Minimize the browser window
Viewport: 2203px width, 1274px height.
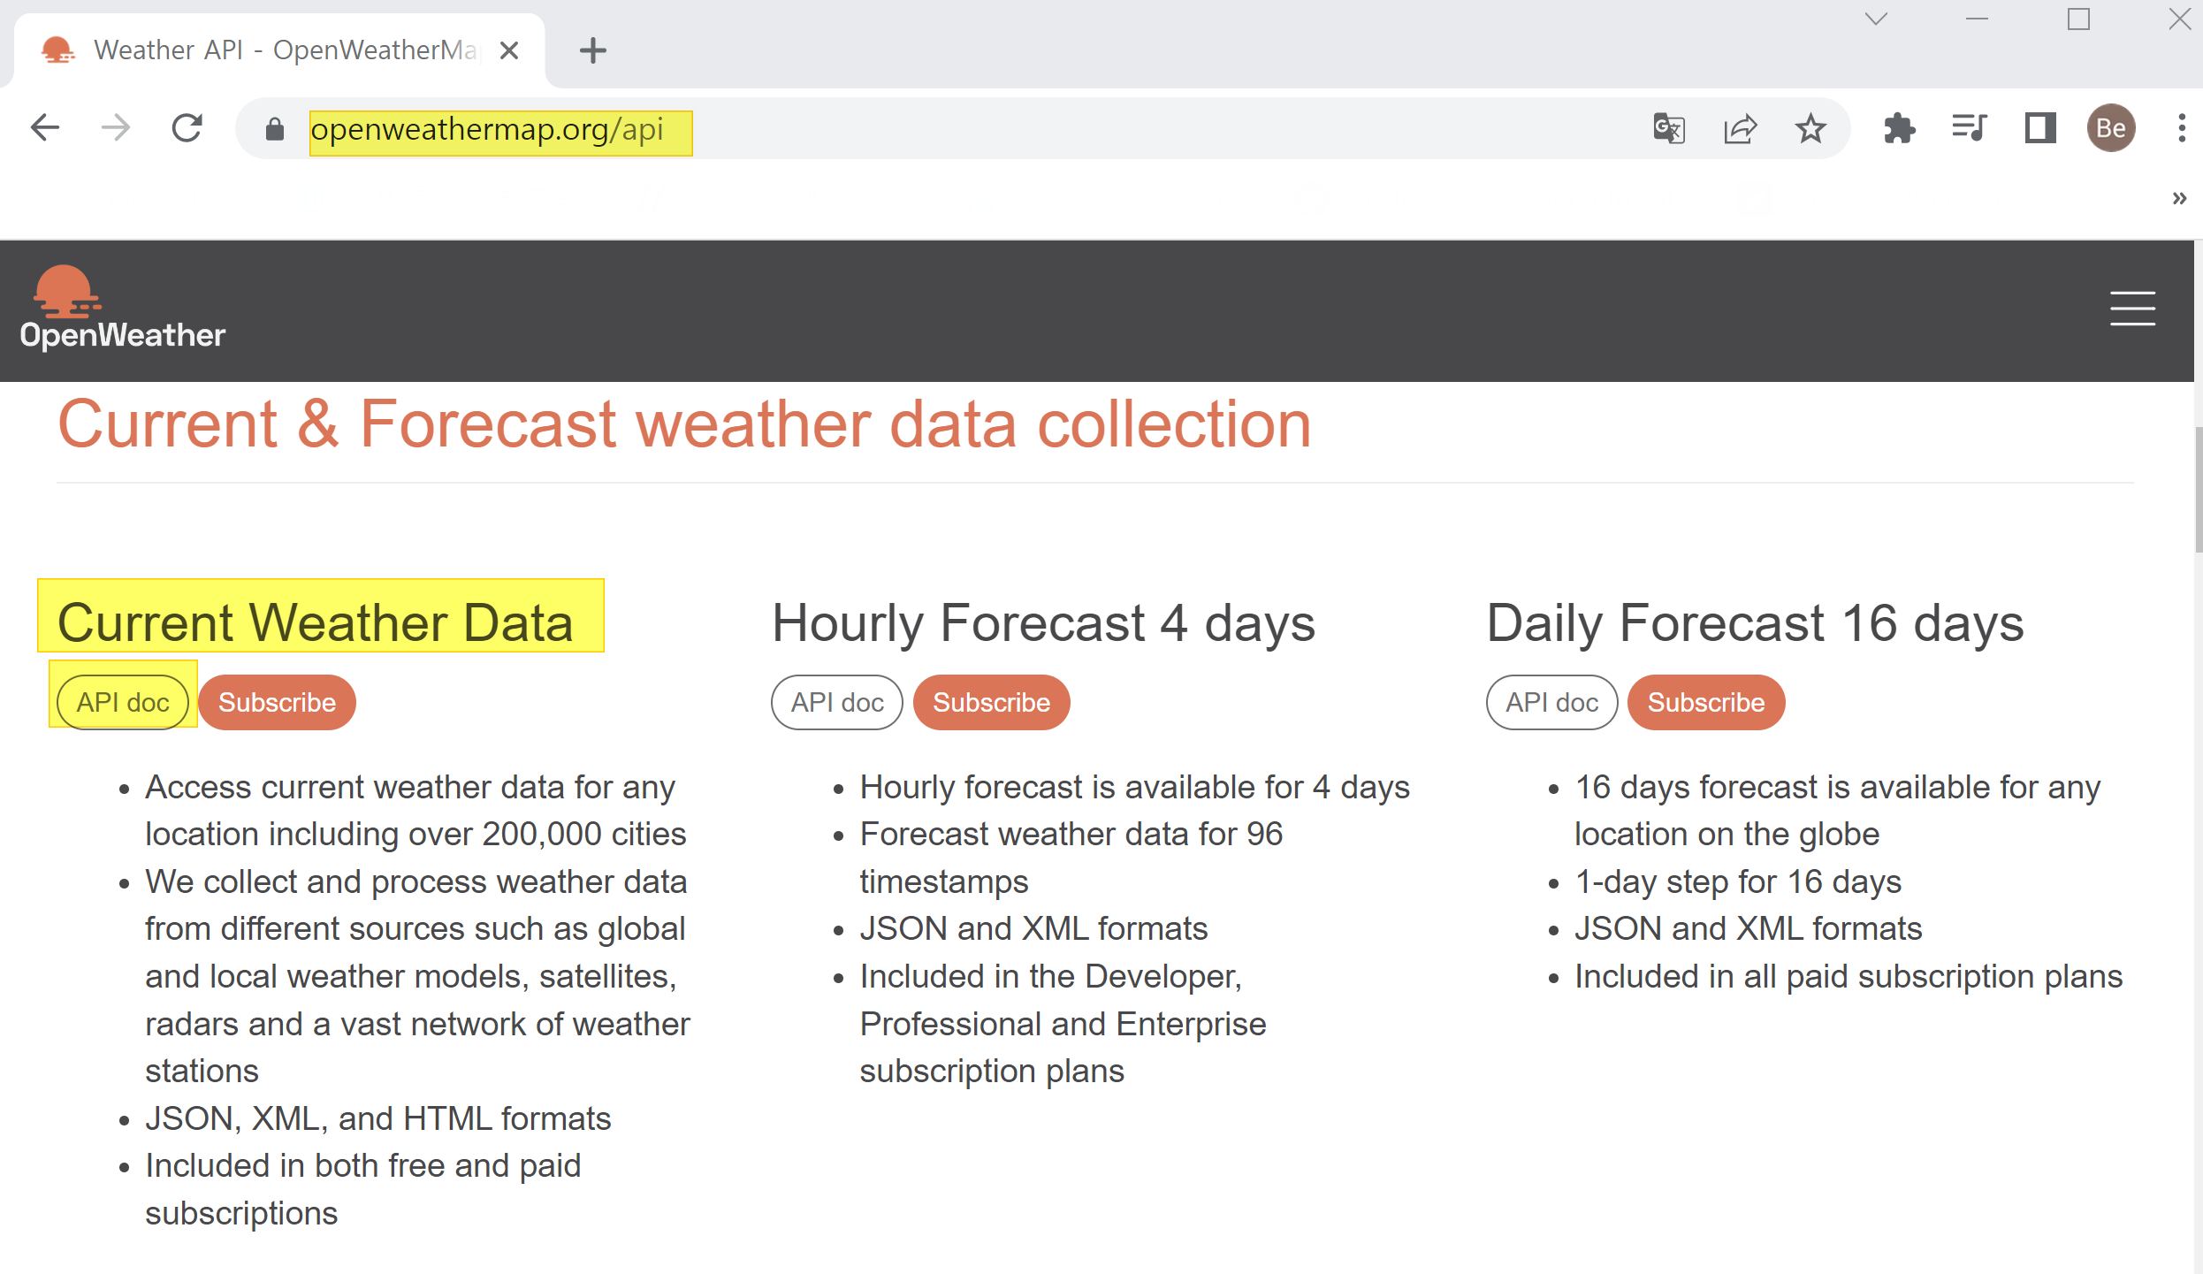(1978, 19)
